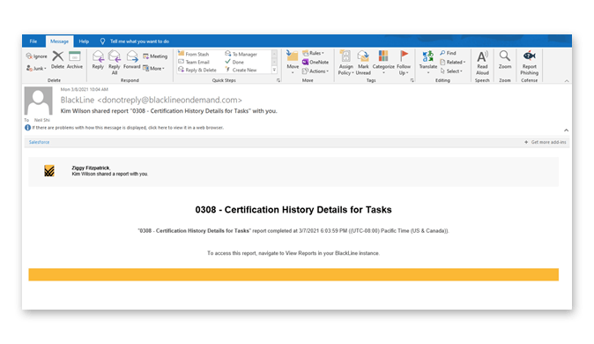594x344 pixels.
Task: Open Tags dialog launcher
Action: pyautogui.click(x=412, y=80)
